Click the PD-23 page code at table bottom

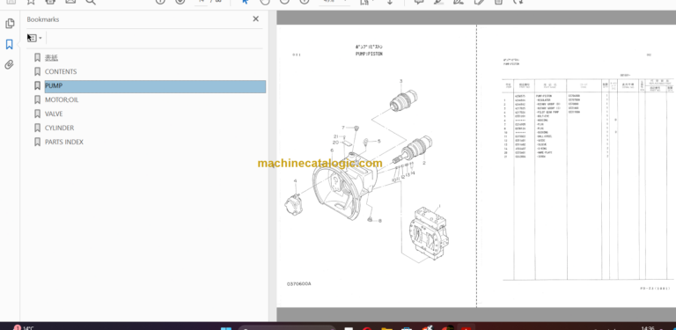655,289
